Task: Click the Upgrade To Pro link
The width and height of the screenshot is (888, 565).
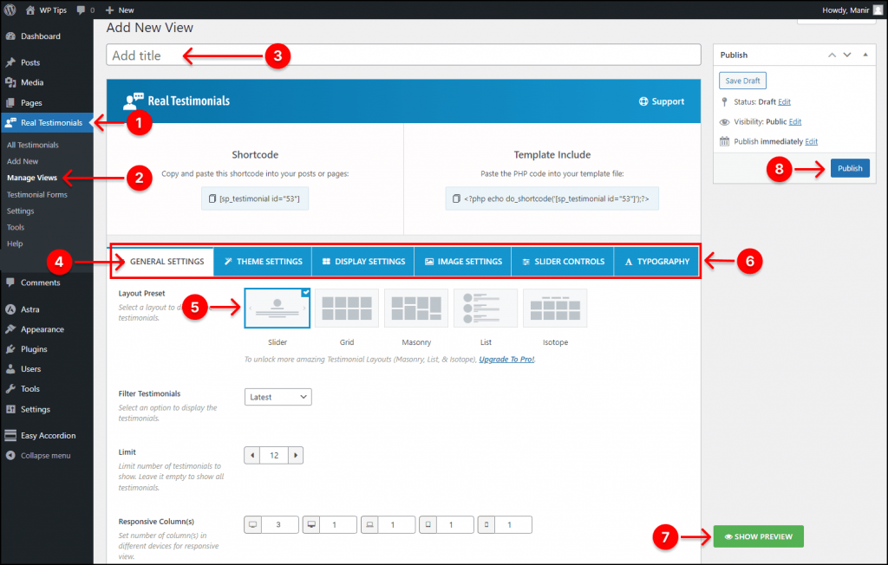Action: tap(506, 359)
